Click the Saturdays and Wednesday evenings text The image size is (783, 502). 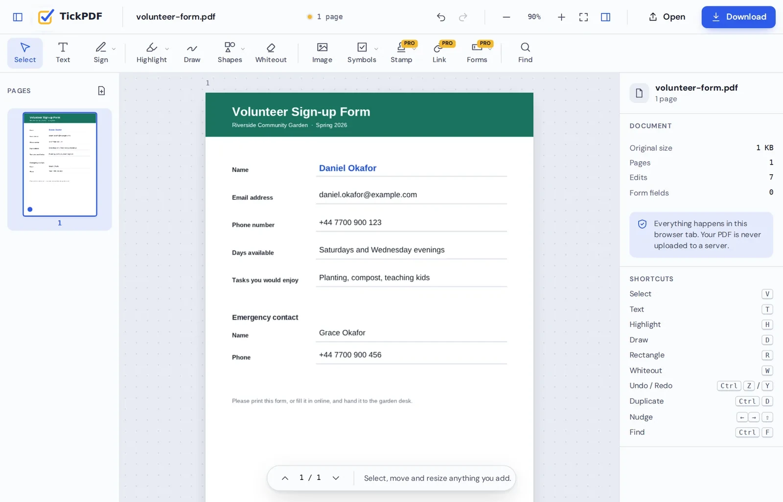pos(382,250)
